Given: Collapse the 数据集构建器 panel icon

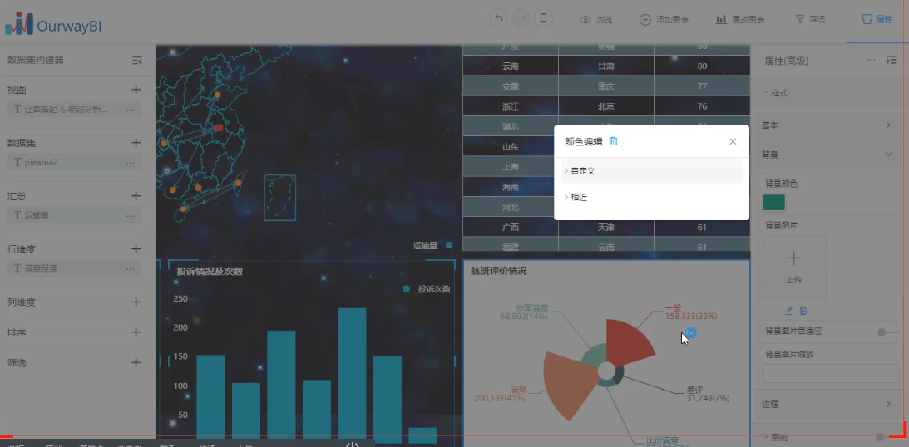Looking at the screenshot, I should pos(137,60).
